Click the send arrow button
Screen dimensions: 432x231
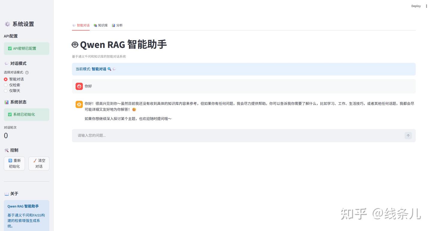pos(408,136)
